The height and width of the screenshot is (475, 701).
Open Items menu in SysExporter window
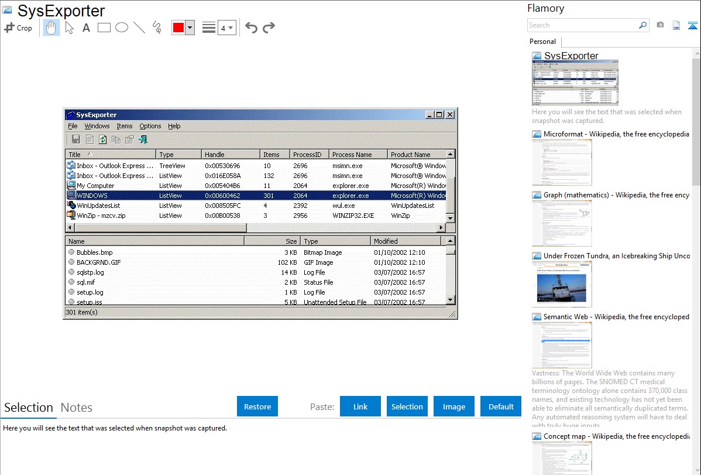coord(124,127)
